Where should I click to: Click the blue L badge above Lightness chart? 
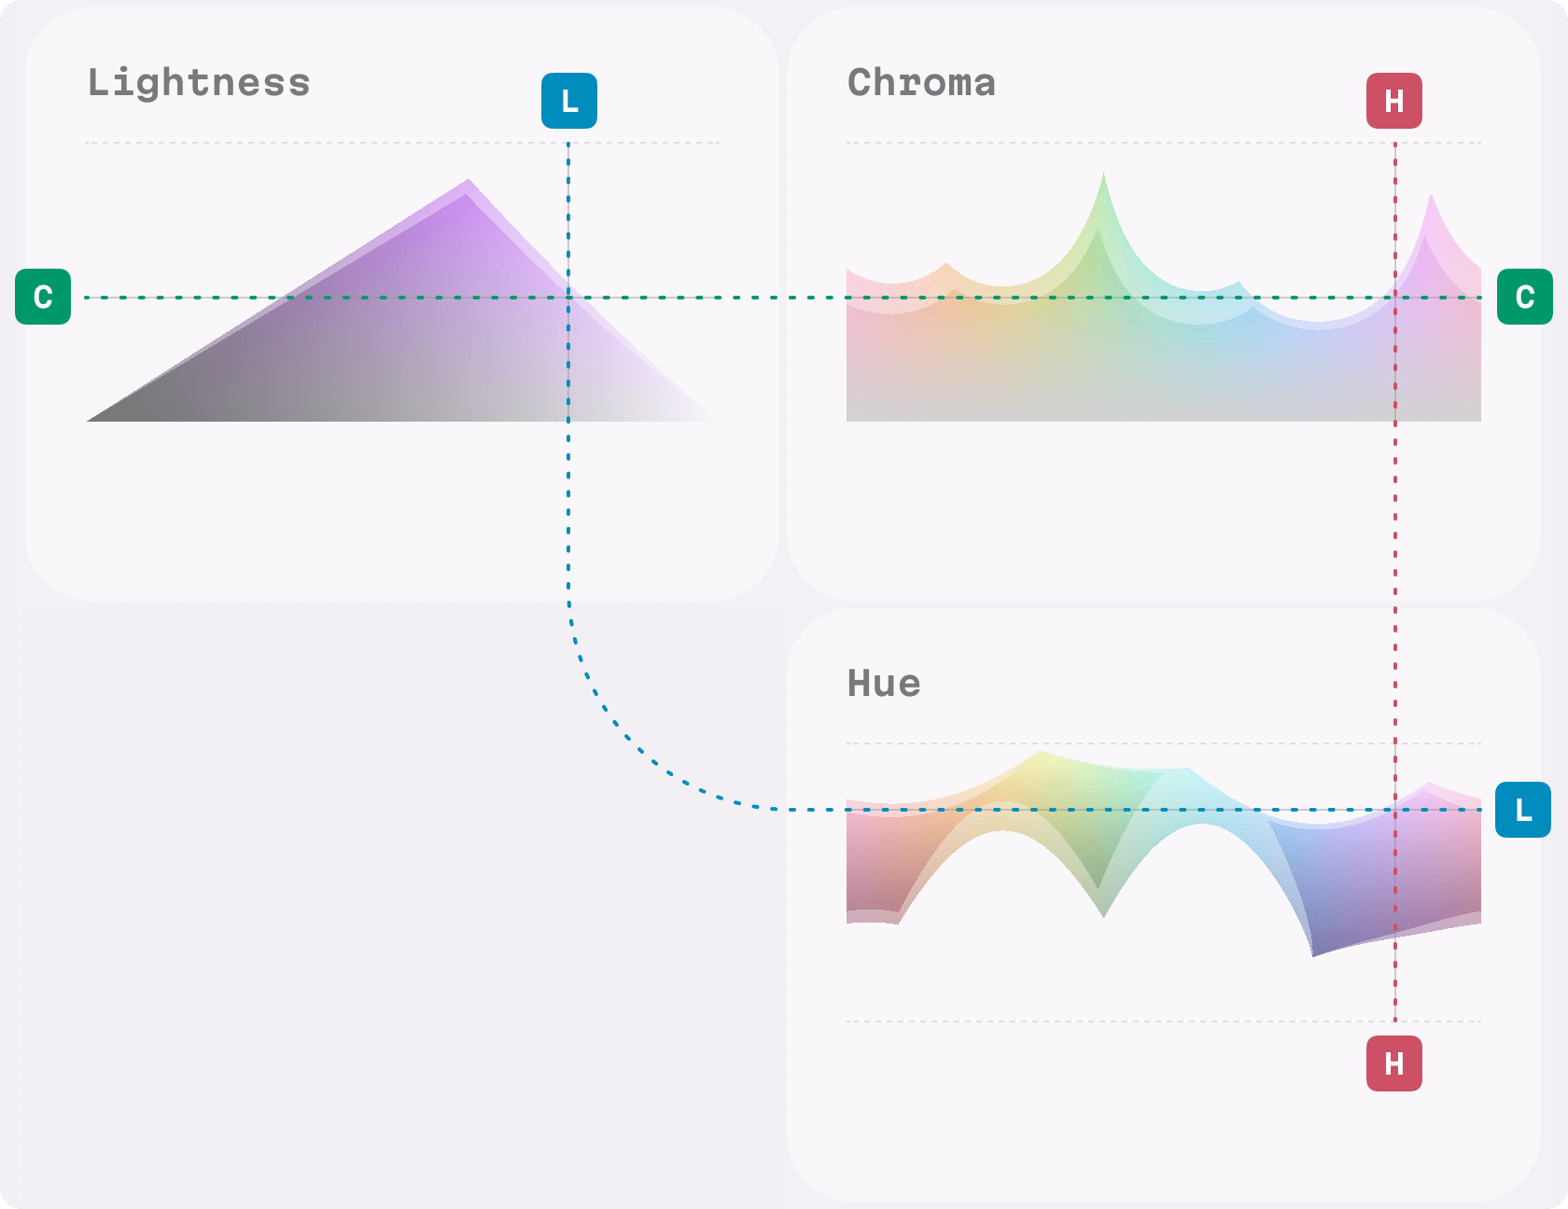tap(568, 101)
